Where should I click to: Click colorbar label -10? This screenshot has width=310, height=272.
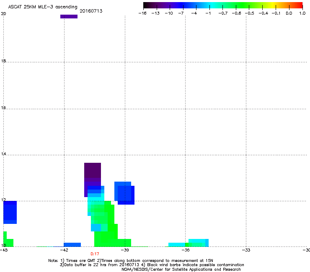click(x=169, y=13)
